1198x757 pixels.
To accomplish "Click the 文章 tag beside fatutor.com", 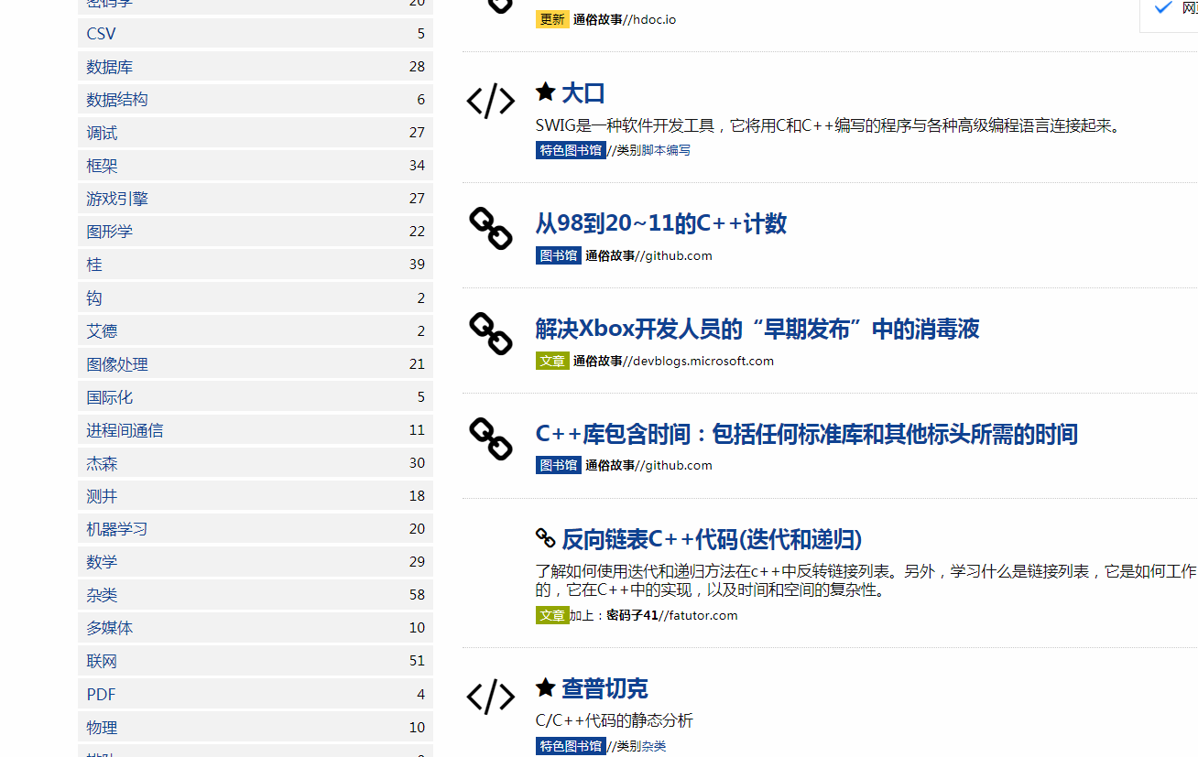I will 552,615.
